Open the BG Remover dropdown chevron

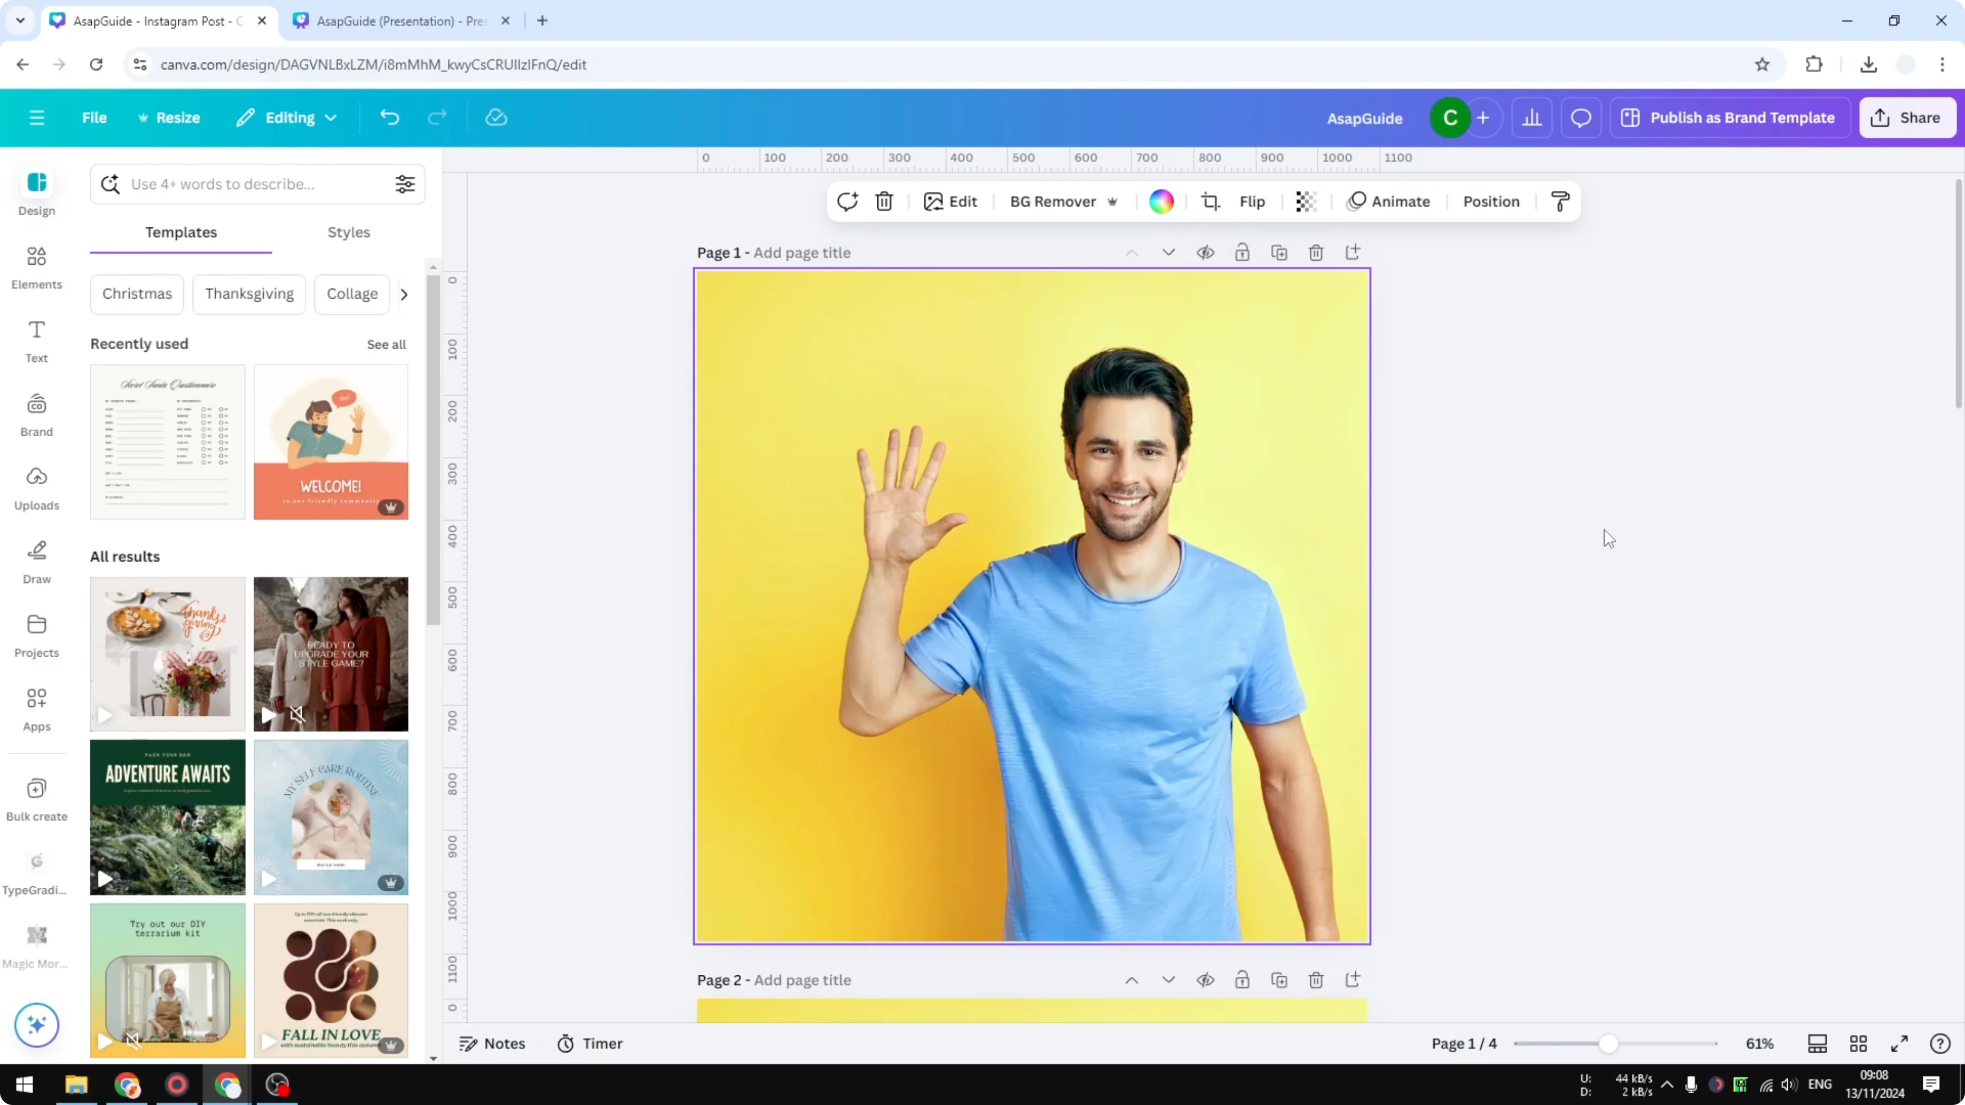[1113, 201]
